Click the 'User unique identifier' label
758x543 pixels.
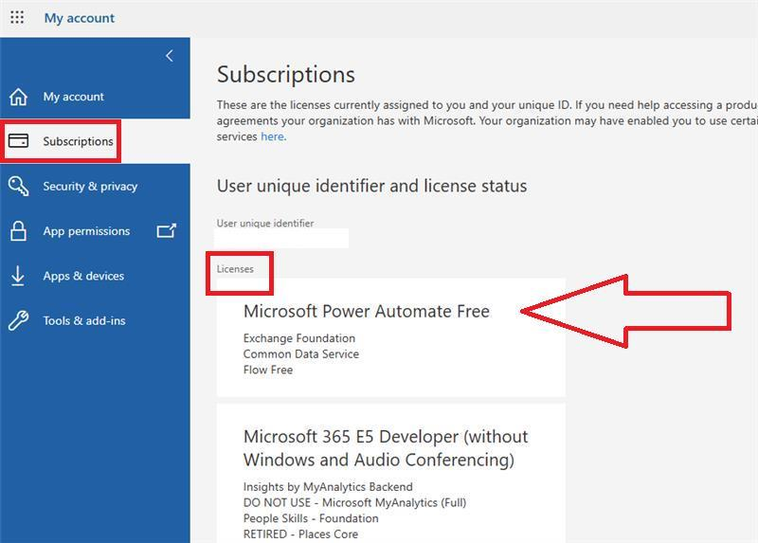coord(265,224)
